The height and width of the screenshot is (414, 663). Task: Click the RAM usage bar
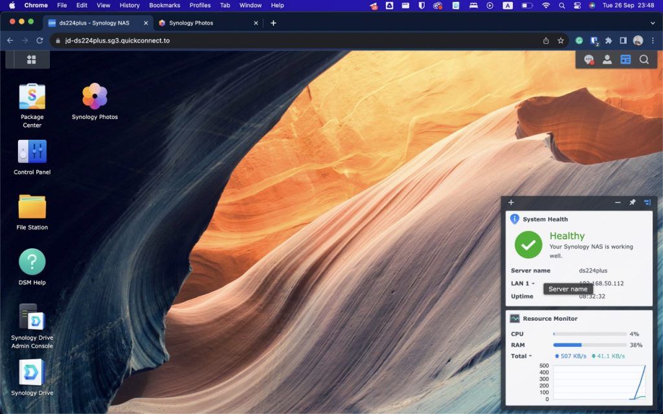590,345
